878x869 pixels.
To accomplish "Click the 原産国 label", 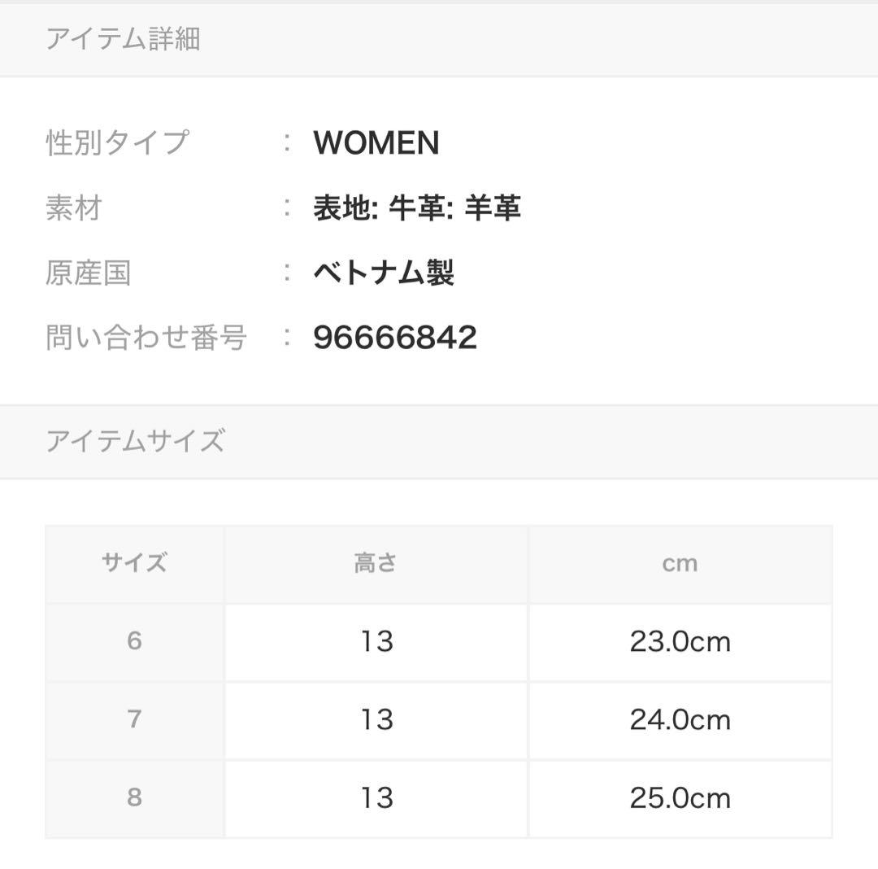I will [x=88, y=273].
